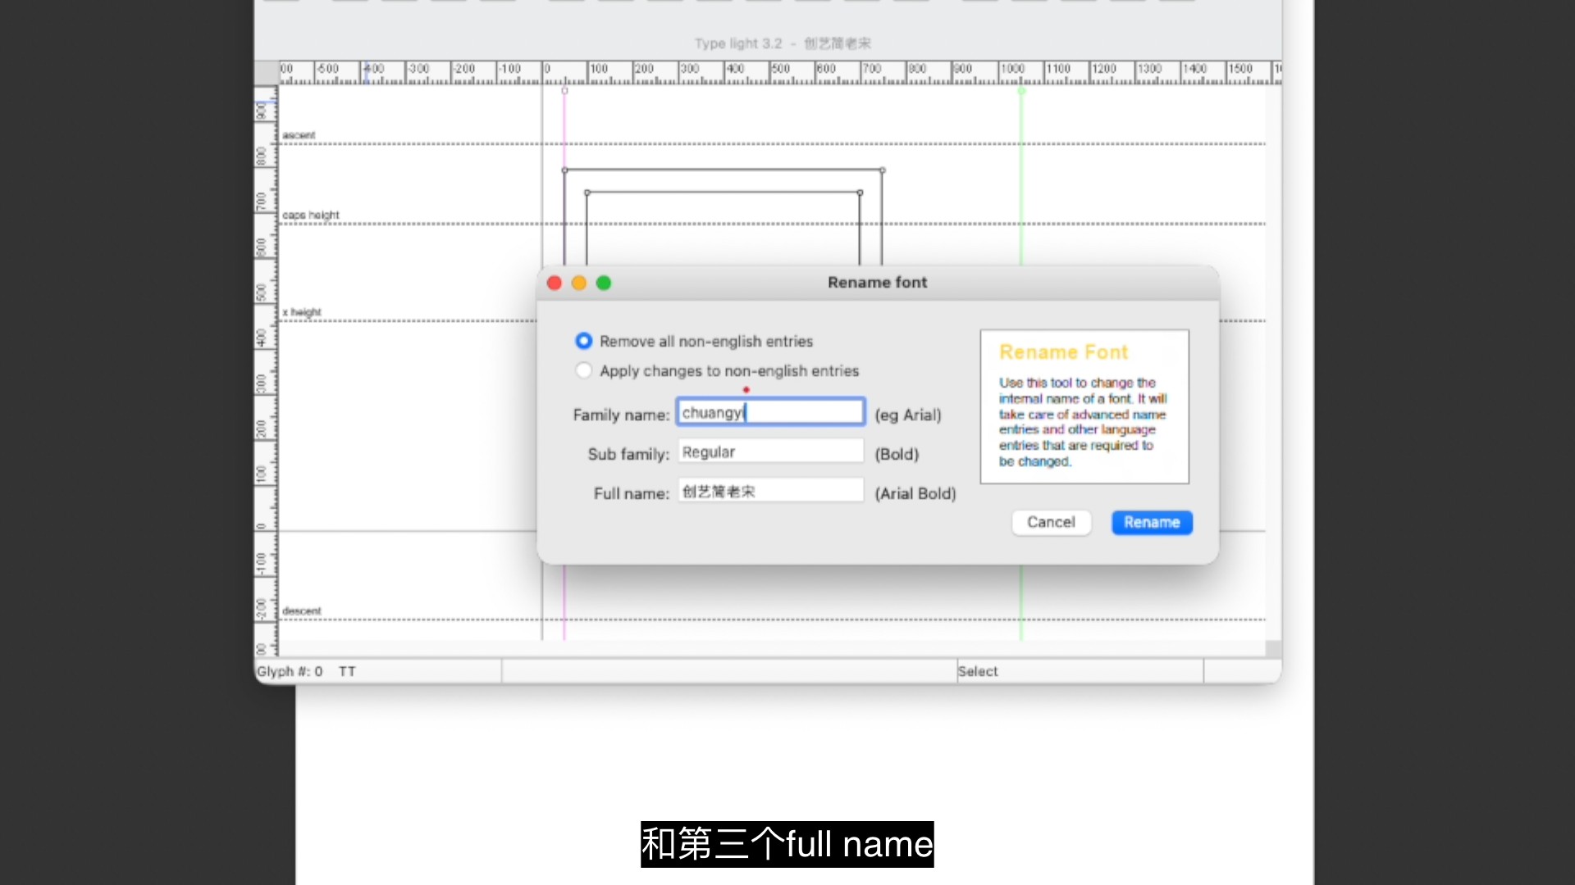Select Remove all non-english entries option
Viewport: 1575px width, 885px height.
(x=583, y=341)
